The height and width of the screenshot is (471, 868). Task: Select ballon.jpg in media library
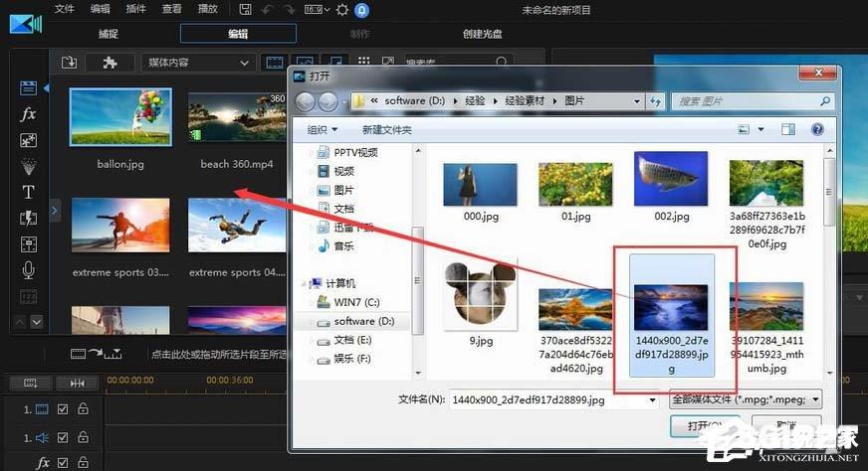point(120,117)
